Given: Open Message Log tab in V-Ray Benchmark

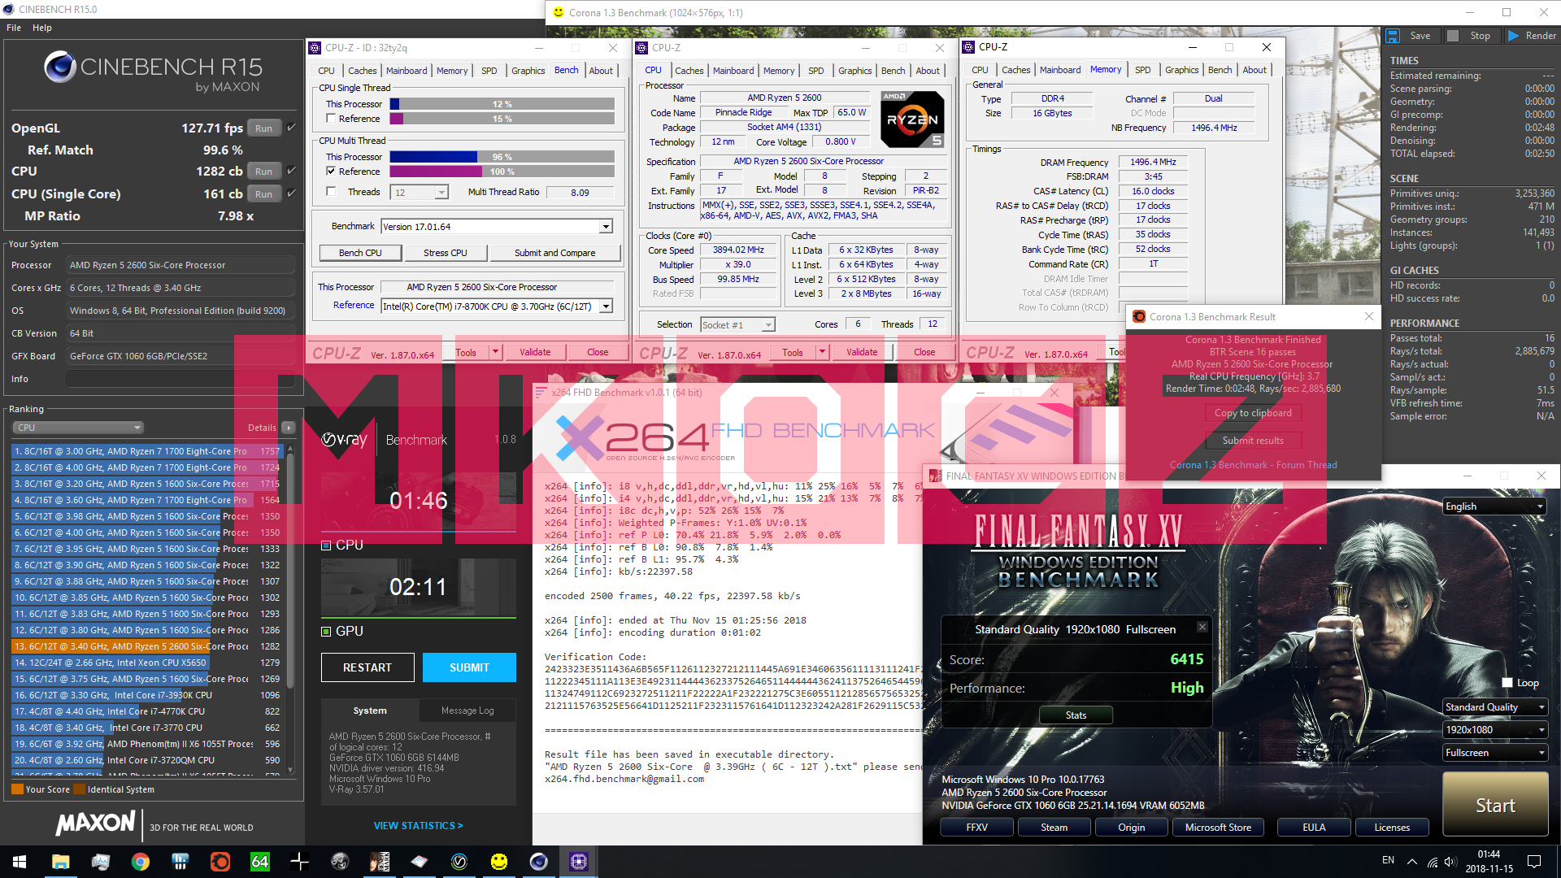Looking at the screenshot, I should tap(467, 711).
